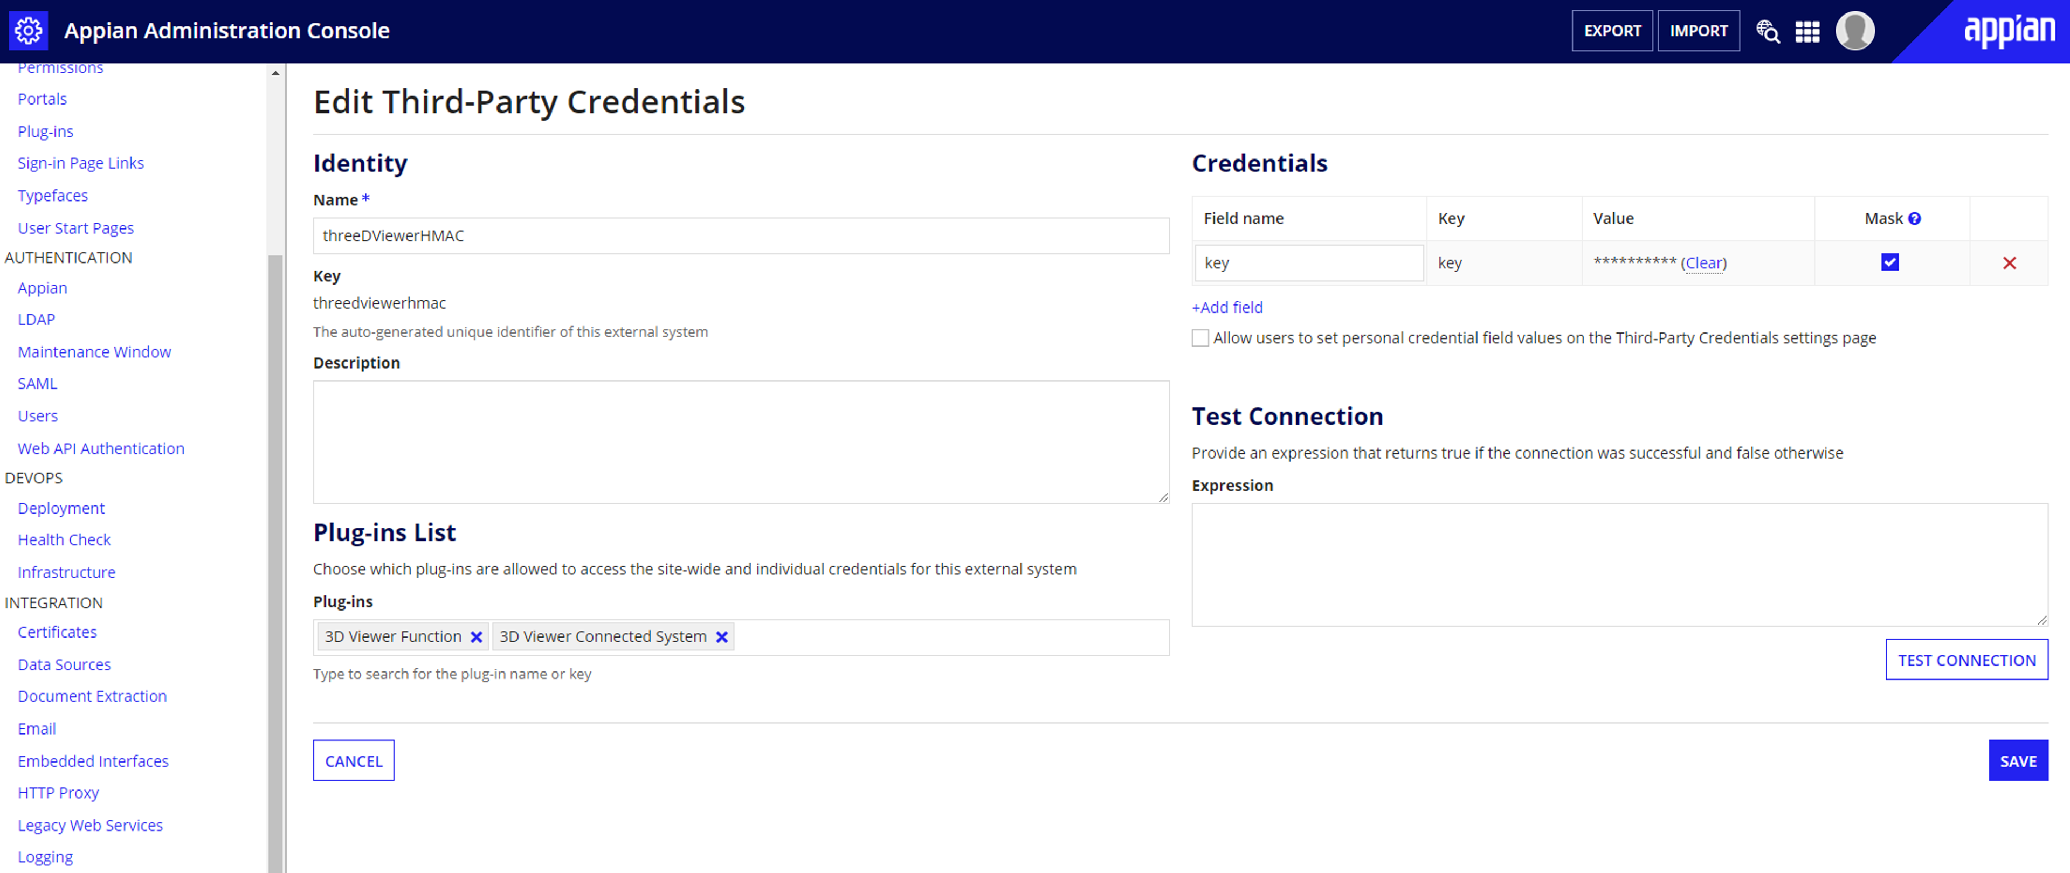The height and width of the screenshot is (873, 2070).
Task: Open SAML settings
Action: 38,383
